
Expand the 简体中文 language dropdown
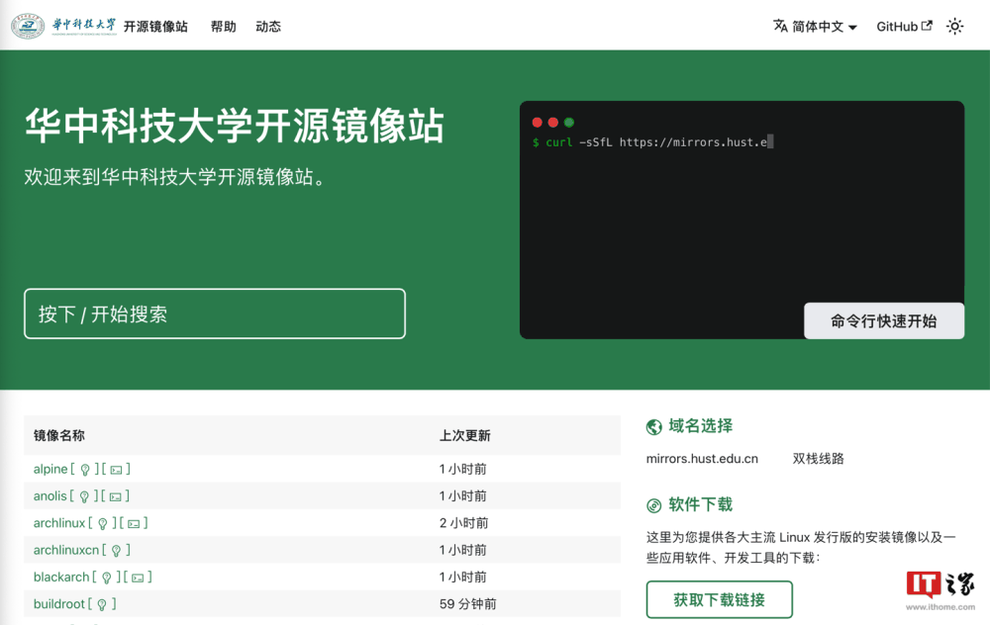pos(815,26)
